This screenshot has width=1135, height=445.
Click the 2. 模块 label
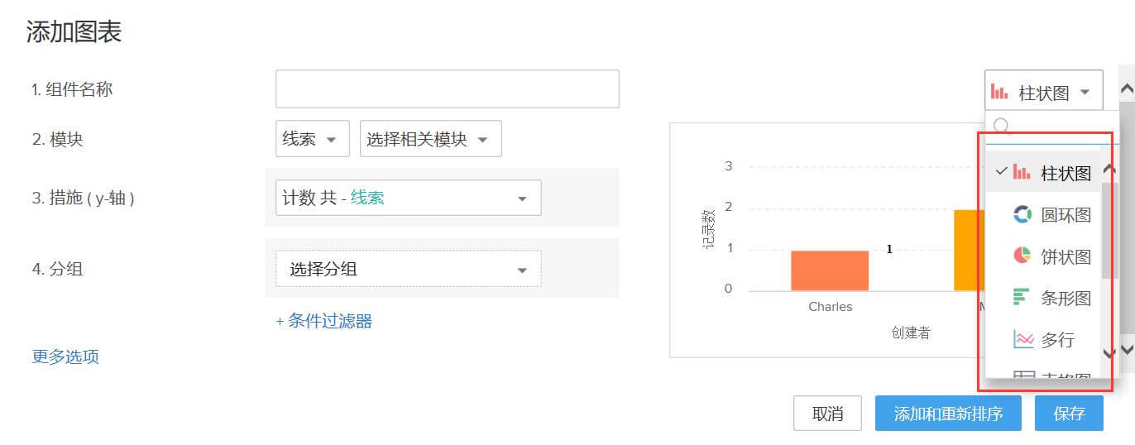[58, 139]
